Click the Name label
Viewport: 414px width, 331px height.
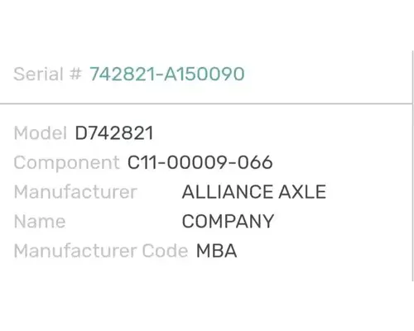(40, 221)
